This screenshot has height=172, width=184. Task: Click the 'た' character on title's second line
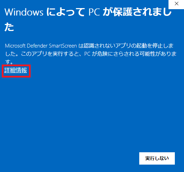[9, 27]
